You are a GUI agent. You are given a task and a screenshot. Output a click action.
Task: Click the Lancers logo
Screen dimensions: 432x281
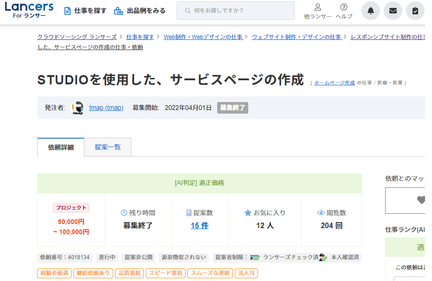29,10
